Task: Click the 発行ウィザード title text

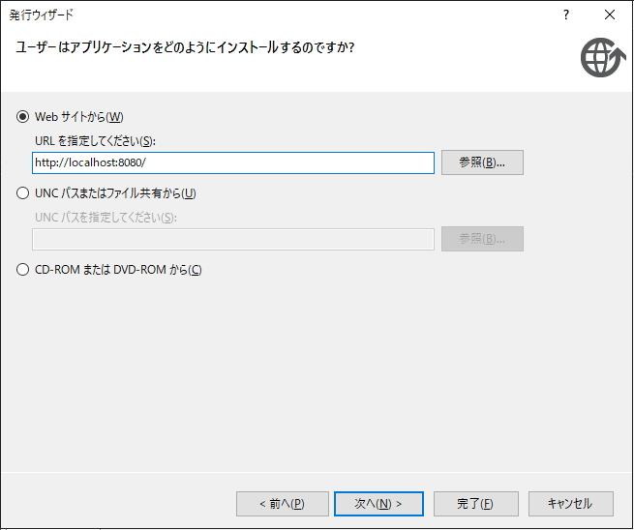Action: (42, 15)
